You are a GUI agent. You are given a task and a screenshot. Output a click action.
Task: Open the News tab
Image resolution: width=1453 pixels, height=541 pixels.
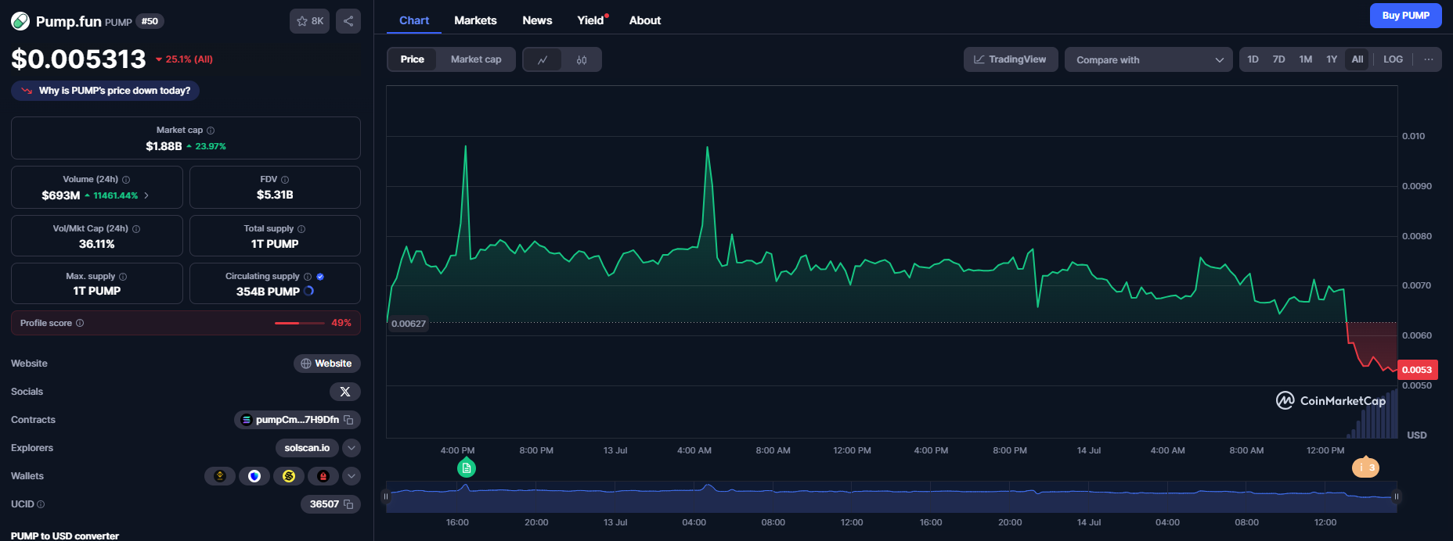click(537, 20)
